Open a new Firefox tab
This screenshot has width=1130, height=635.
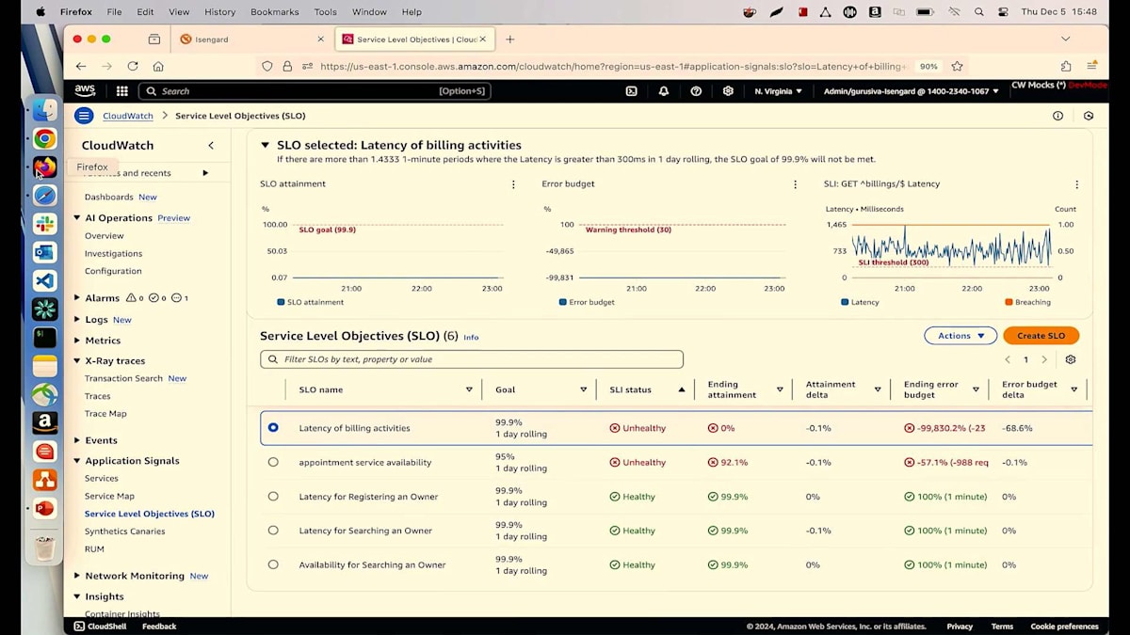point(510,39)
